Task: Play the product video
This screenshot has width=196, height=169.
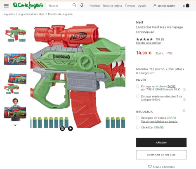Action: coord(70,129)
